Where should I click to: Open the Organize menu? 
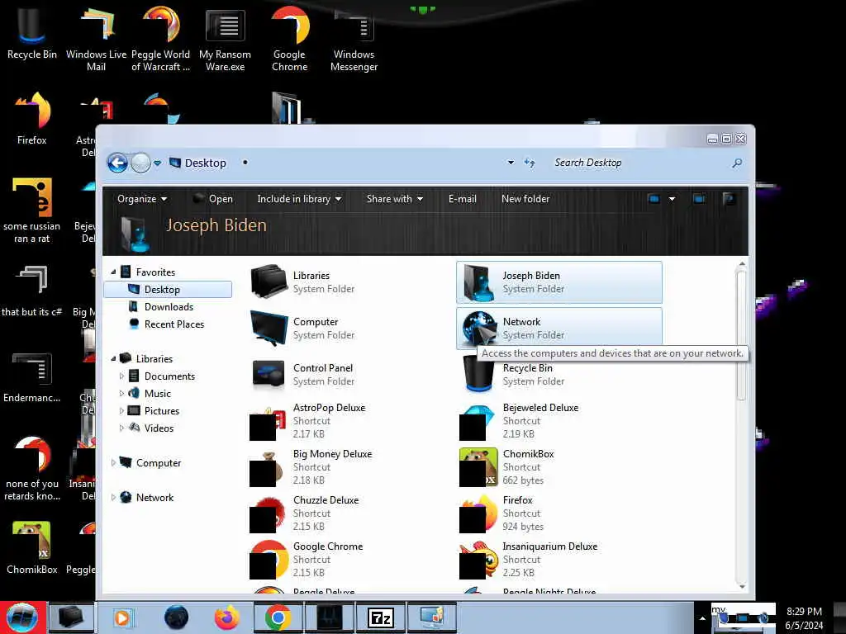[142, 199]
